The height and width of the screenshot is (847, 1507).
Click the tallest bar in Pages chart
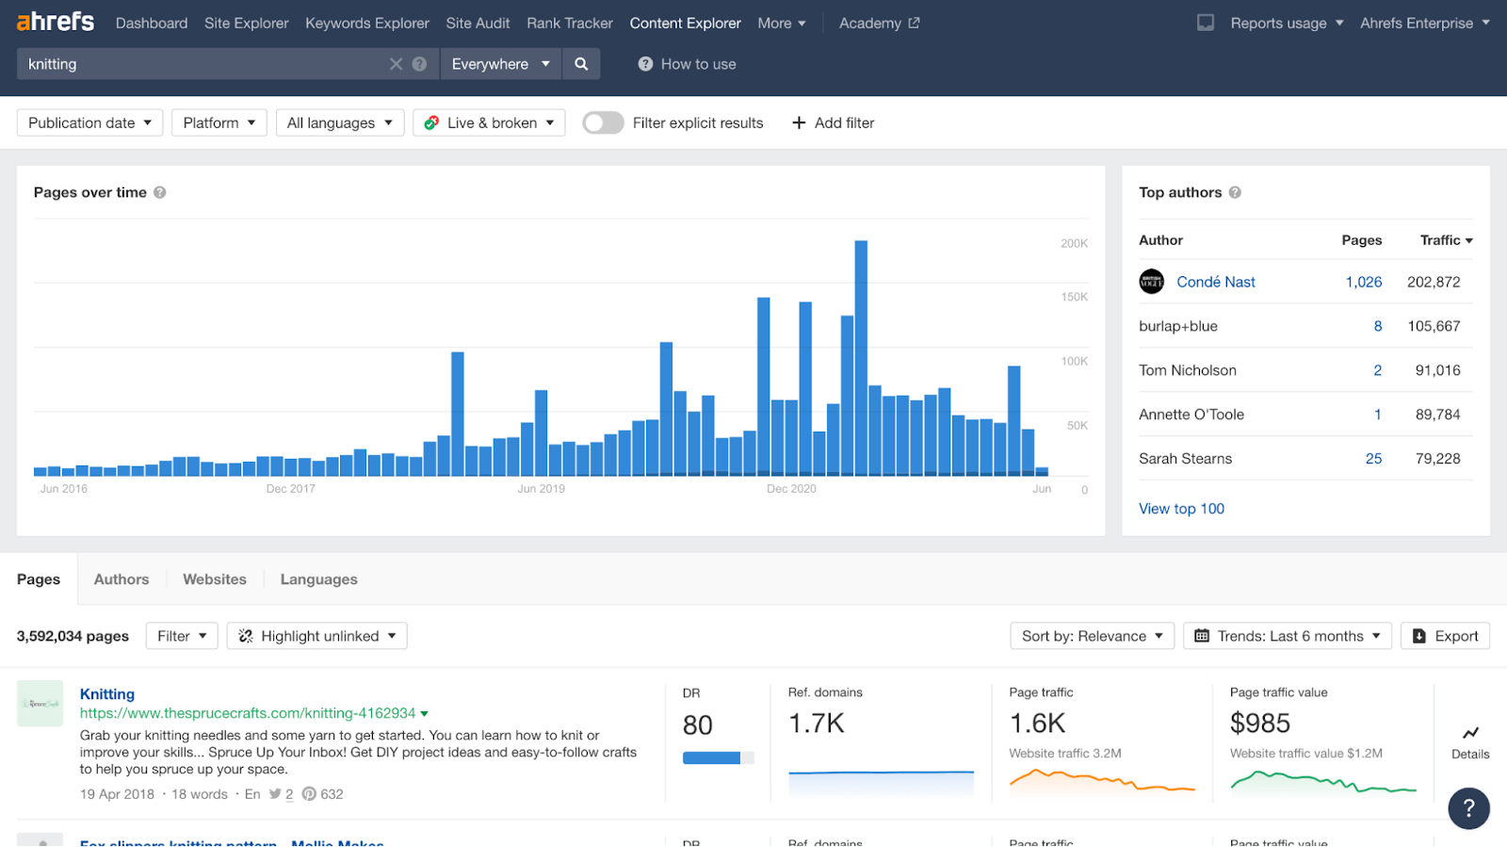[x=861, y=358]
